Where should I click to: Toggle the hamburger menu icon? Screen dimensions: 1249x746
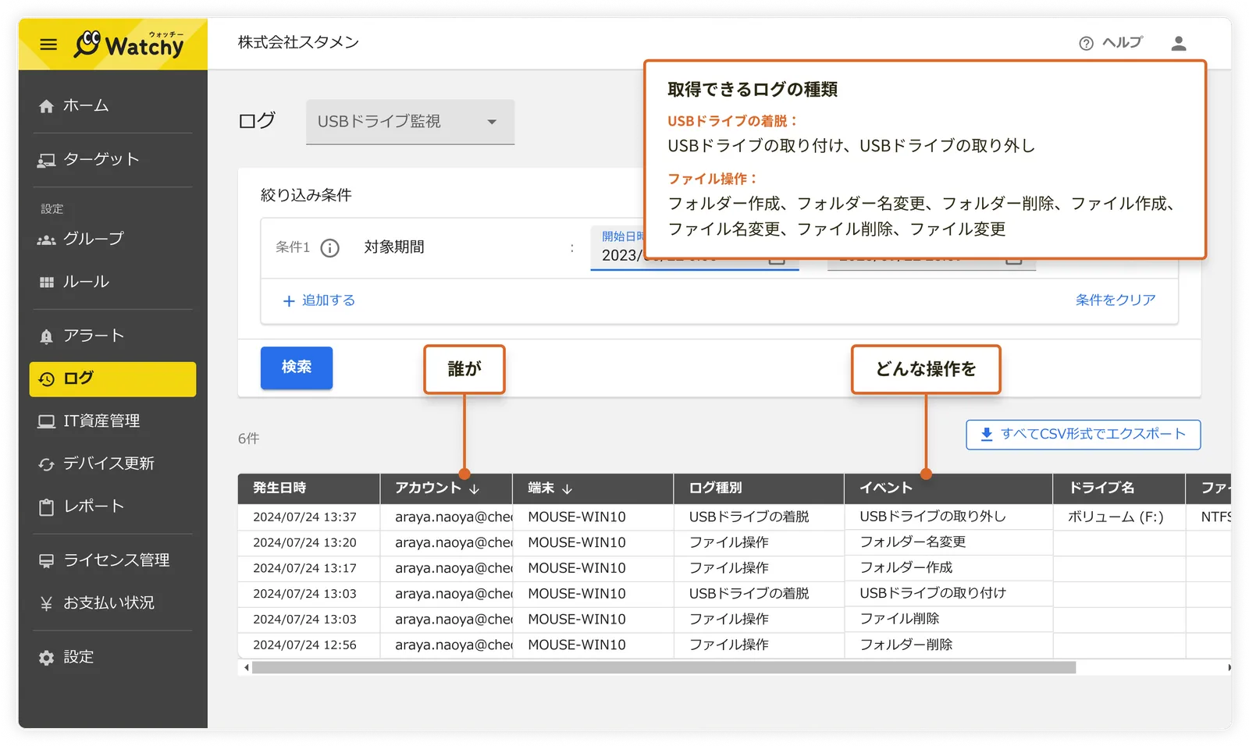[x=48, y=44]
